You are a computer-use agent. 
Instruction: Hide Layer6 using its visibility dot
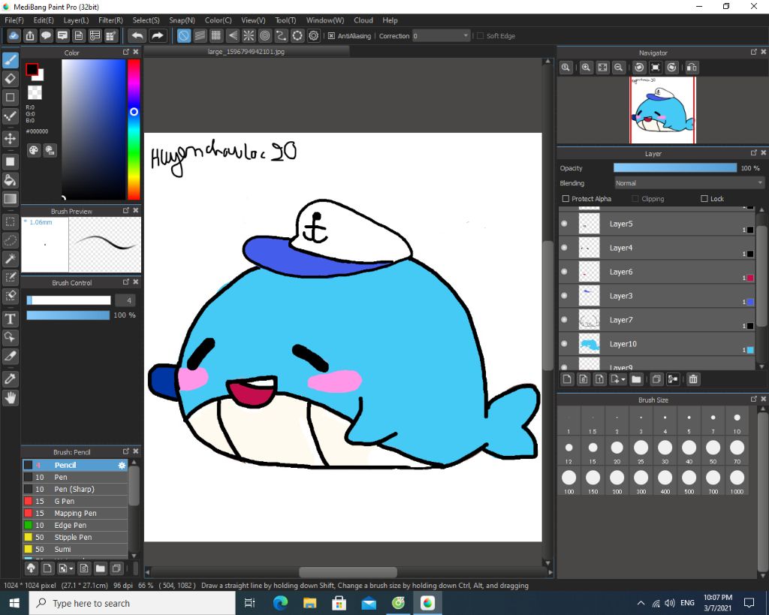[564, 272]
